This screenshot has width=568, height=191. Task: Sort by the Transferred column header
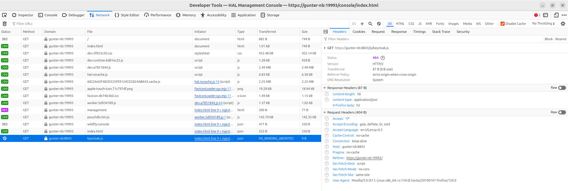(278, 32)
